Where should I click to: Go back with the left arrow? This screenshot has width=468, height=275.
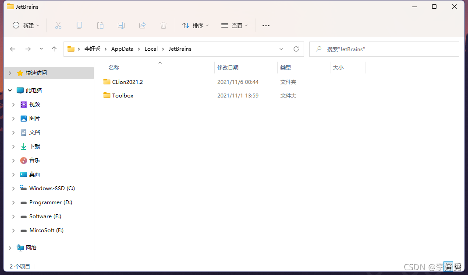tap(13, 49)
